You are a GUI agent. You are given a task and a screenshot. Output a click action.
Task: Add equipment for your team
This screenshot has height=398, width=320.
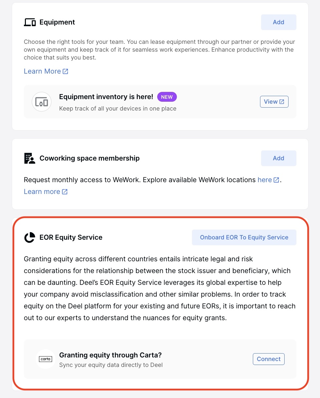click(x=278, y=22)
